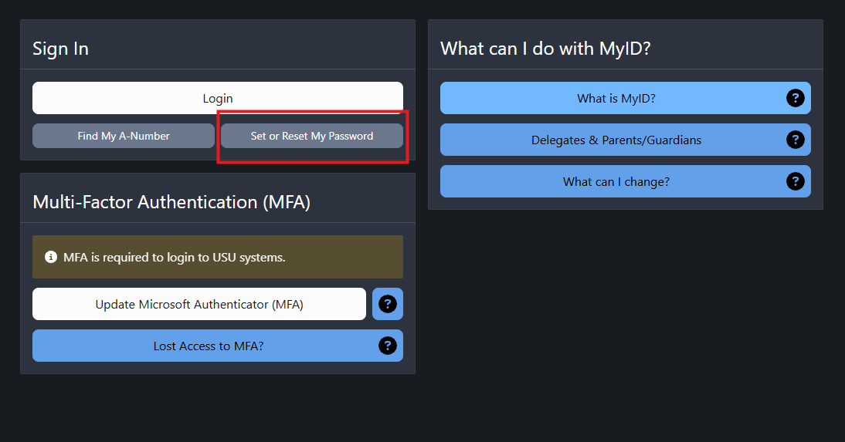Click the help icon beside Update Microsoft Authenticator
The image size is (845, 442).
tap(388, 304)
